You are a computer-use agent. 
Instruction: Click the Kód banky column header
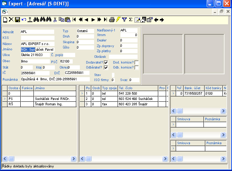[213, 88]
